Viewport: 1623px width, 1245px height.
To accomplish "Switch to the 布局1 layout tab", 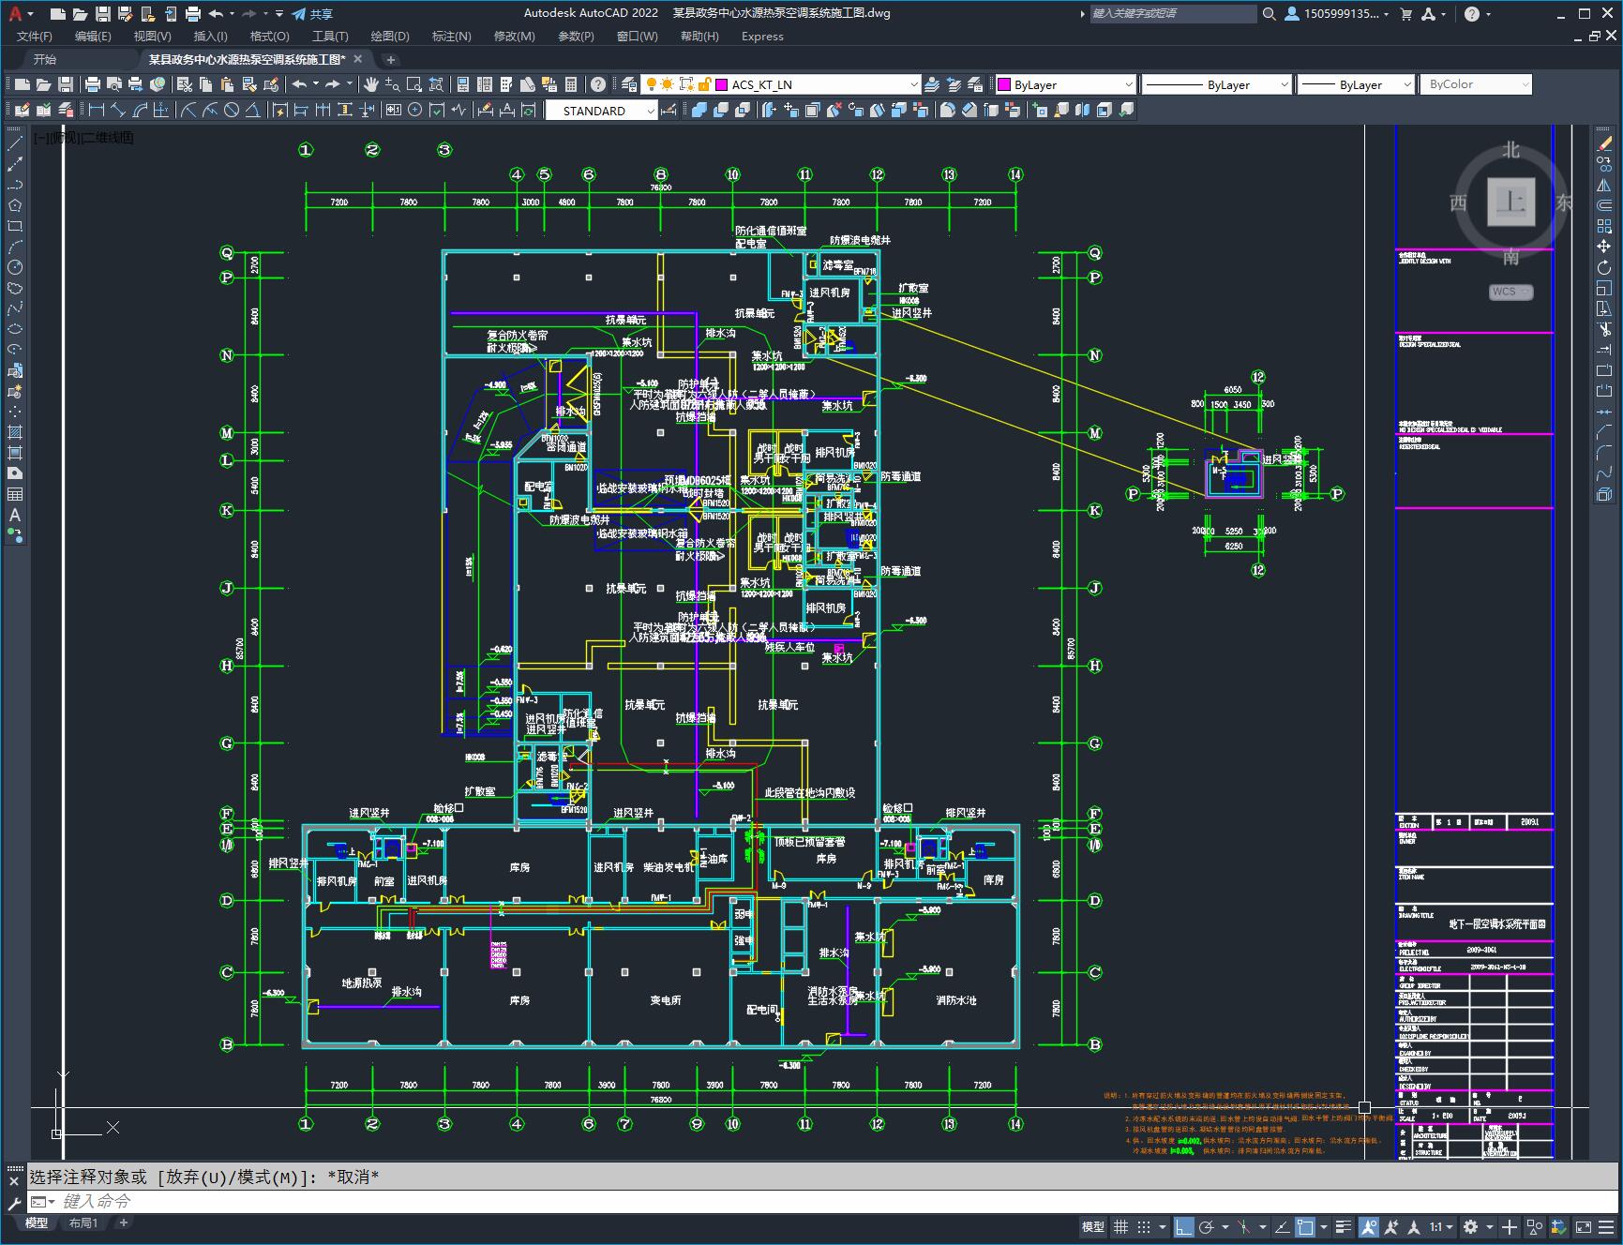I will pos(83,1222).
